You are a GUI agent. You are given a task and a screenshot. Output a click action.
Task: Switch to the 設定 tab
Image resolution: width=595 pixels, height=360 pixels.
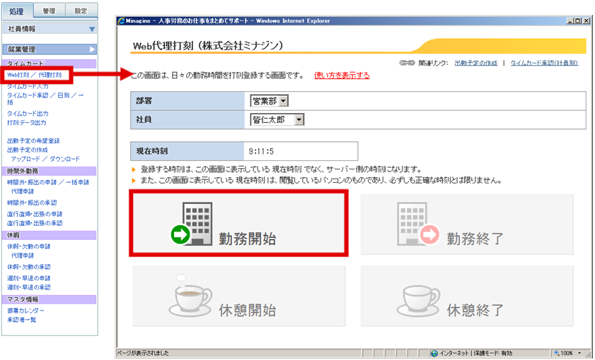81,11
